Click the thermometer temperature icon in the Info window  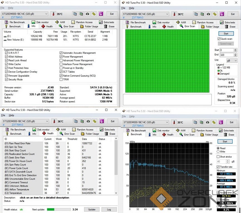point(53,14)
